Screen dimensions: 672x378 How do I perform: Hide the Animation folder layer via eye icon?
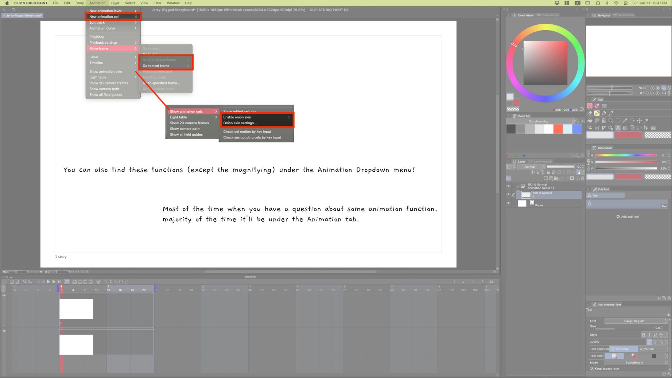(508, 186)
